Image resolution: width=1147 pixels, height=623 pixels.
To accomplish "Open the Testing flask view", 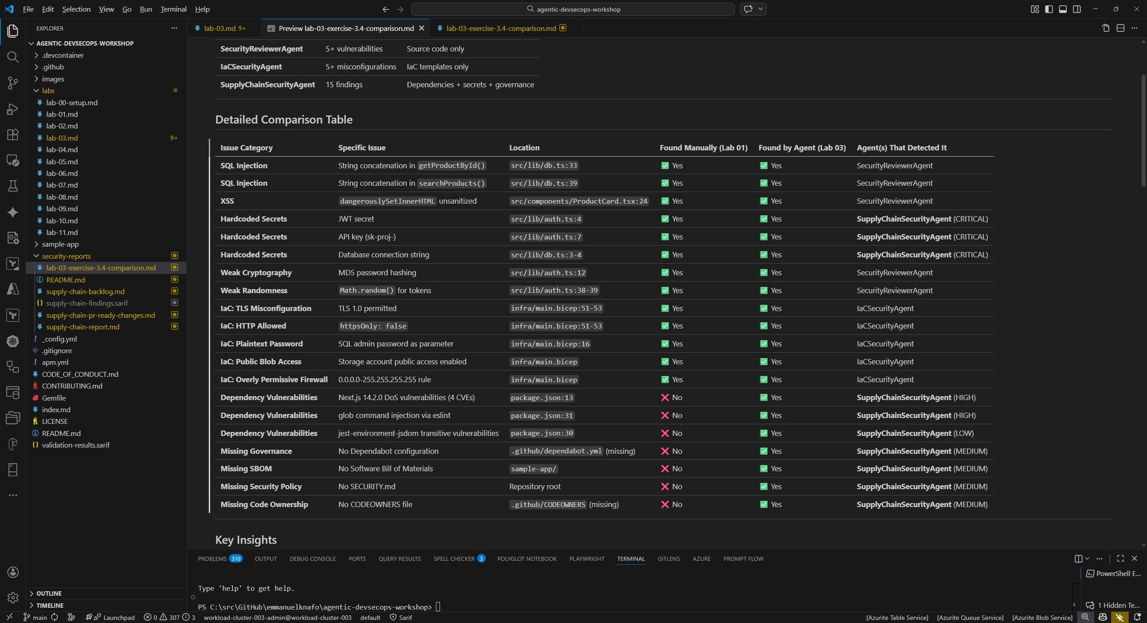I will pyautogui.click(x=13, y=186).
